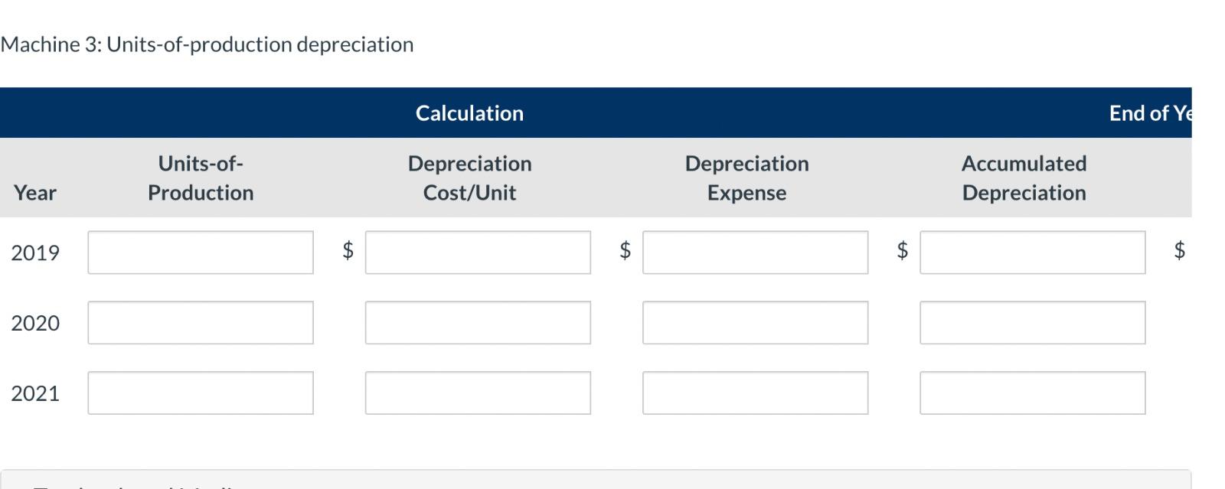Click the 2019 Accumulated Depreciation input field
This screenshot has height=489, width=1225.
tap(1033, 253)
